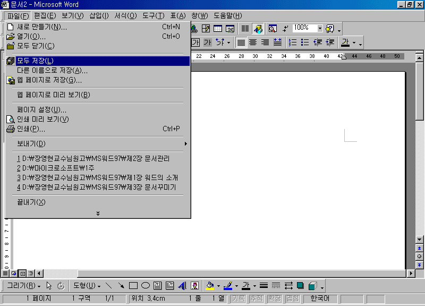Open the Edit (편집) menu
Image resolution: width=425 pixels, height=306 pixels.
[x=45, y=16]
